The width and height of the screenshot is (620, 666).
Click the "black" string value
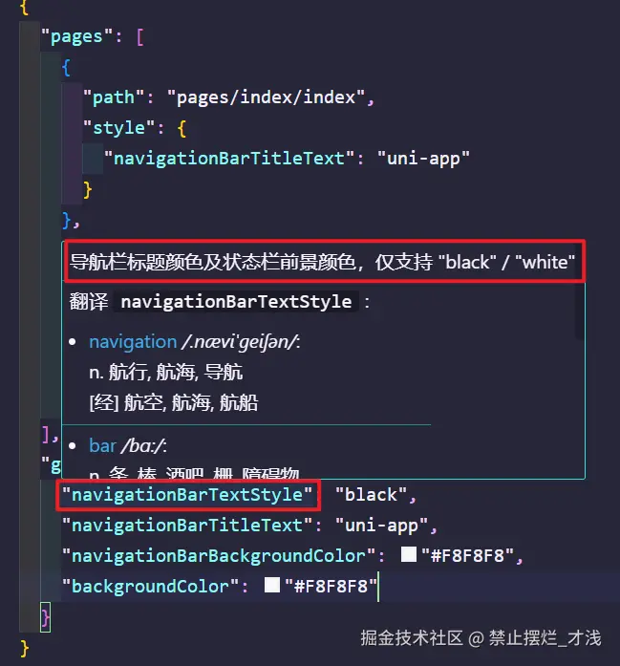pyautogui.click(x=371, y=495)
